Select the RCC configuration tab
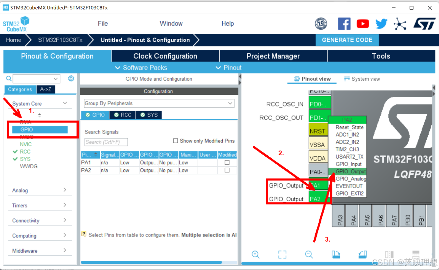Screen dimensions: 439x270 tap(123, 115)
